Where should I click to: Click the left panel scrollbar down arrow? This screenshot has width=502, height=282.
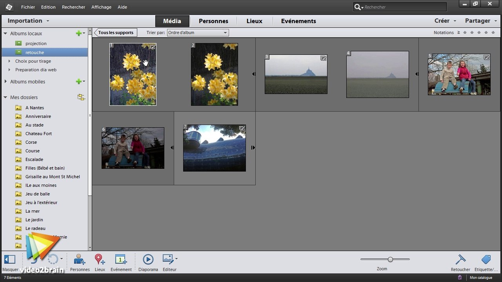pyautogui.click(x=90, y=248)
